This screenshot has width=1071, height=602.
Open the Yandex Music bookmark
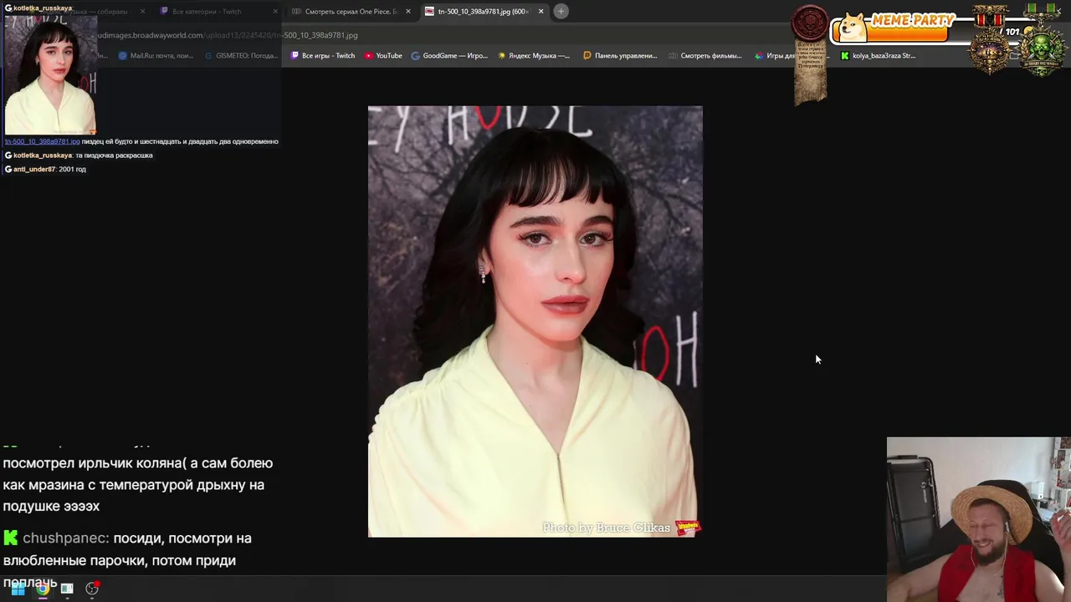pyautogui.click(x=534, y=55)
